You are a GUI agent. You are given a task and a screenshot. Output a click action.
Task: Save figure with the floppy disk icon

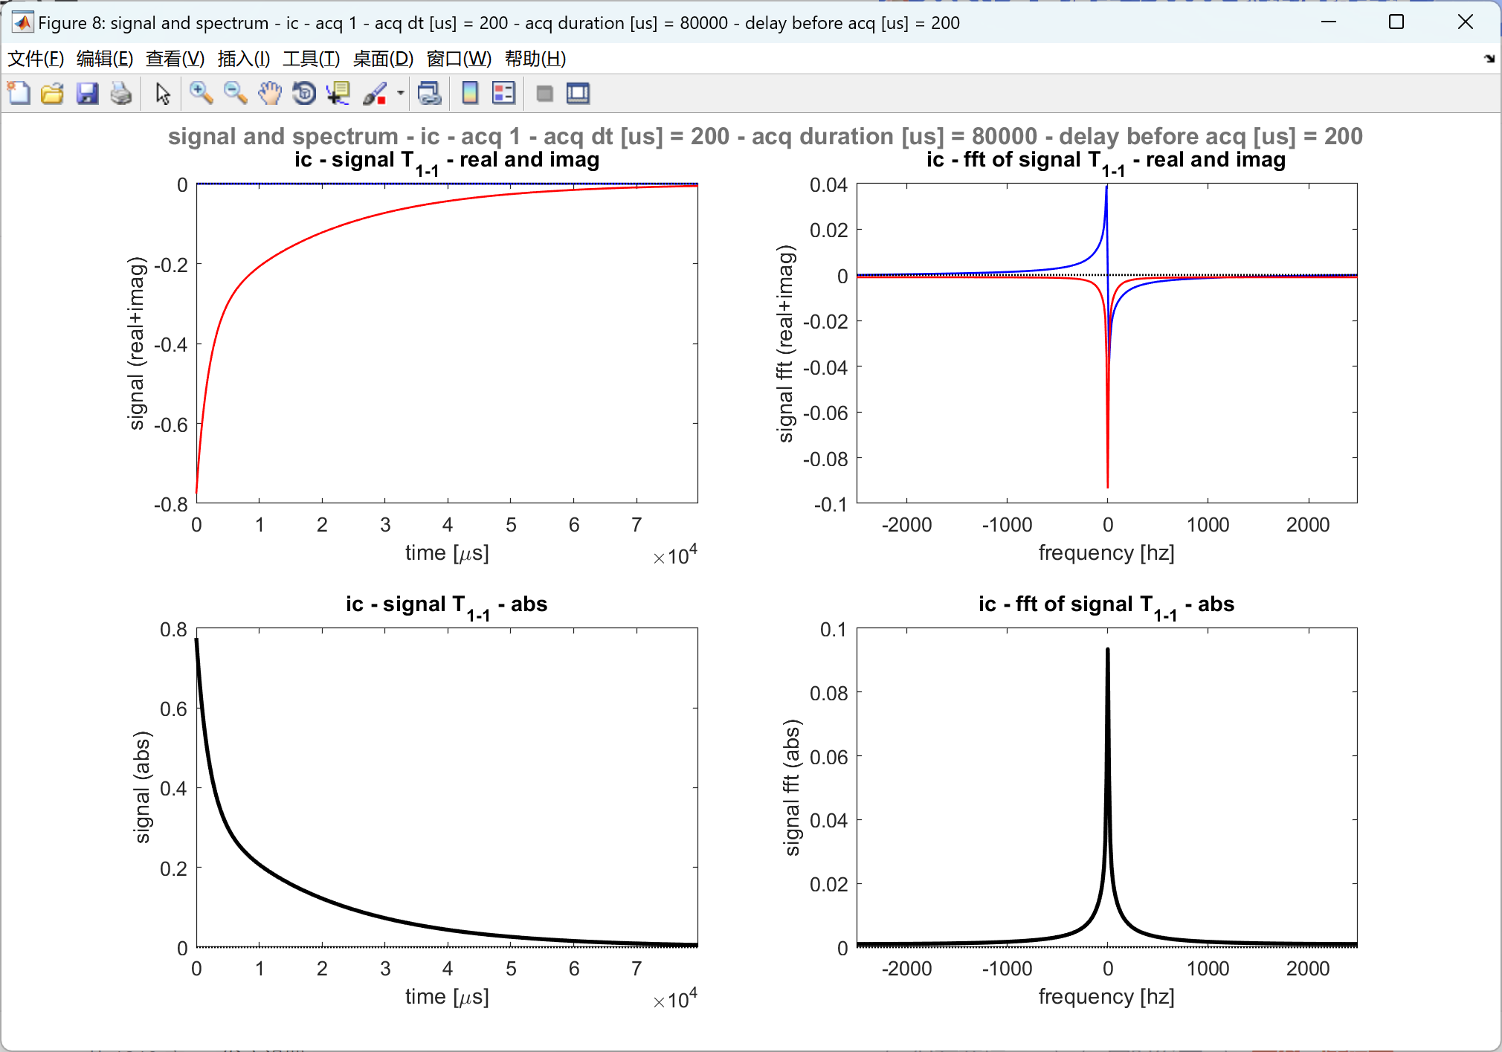[87, 94]
